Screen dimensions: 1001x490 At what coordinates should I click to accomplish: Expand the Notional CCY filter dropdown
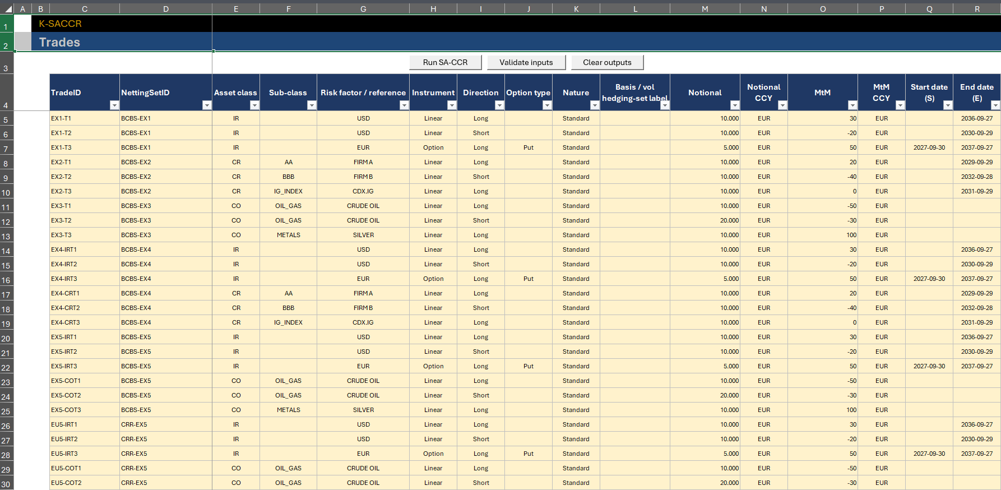[782, 105]
